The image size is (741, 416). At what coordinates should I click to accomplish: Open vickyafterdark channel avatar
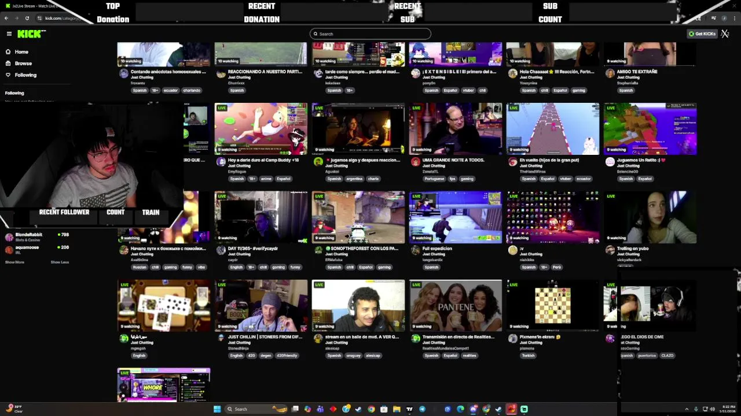point(610,251)
